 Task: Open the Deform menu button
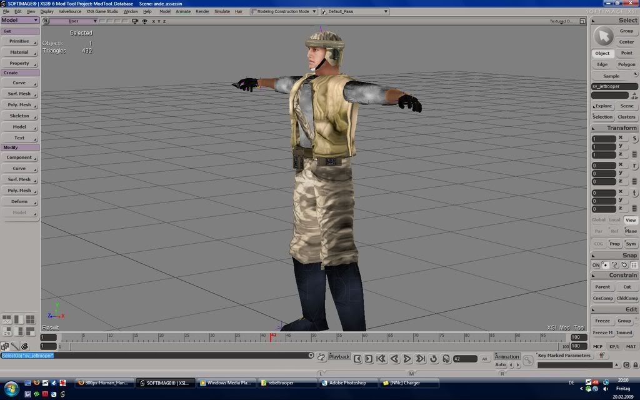click(x=19, y=202)
